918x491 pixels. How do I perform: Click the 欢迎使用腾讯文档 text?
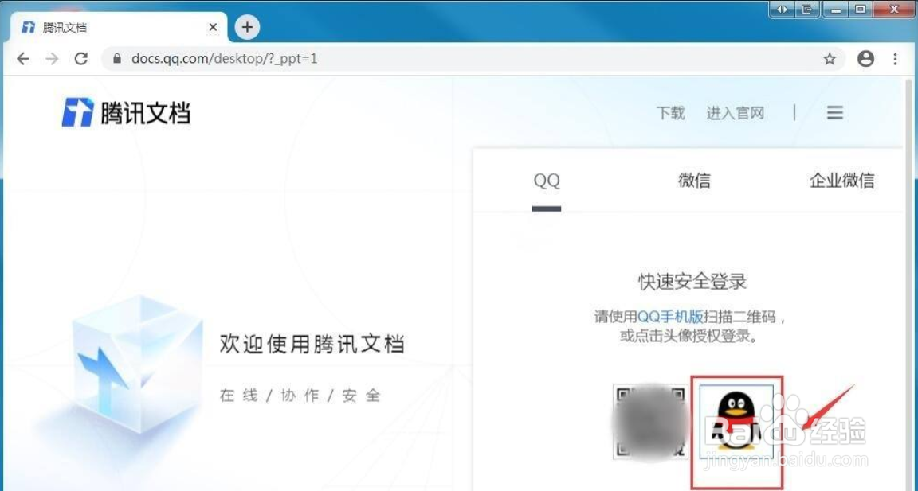pyautogui.click(x=312, y=344)
